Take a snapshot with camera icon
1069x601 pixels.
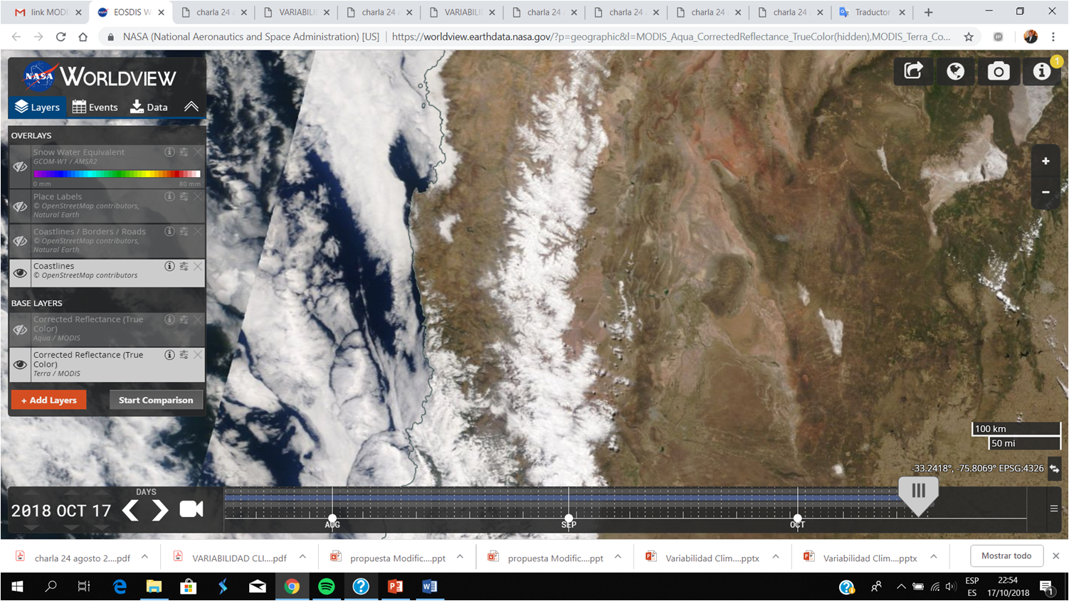tap(998, 71)
